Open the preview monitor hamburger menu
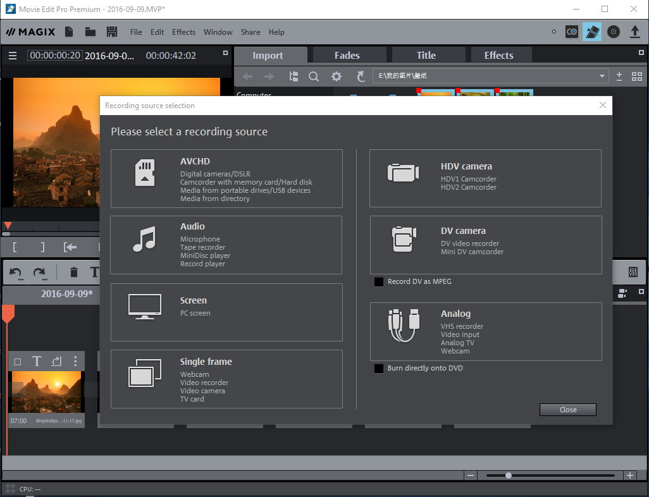Viewport: 649px width, 497px height. click(13, 56)
